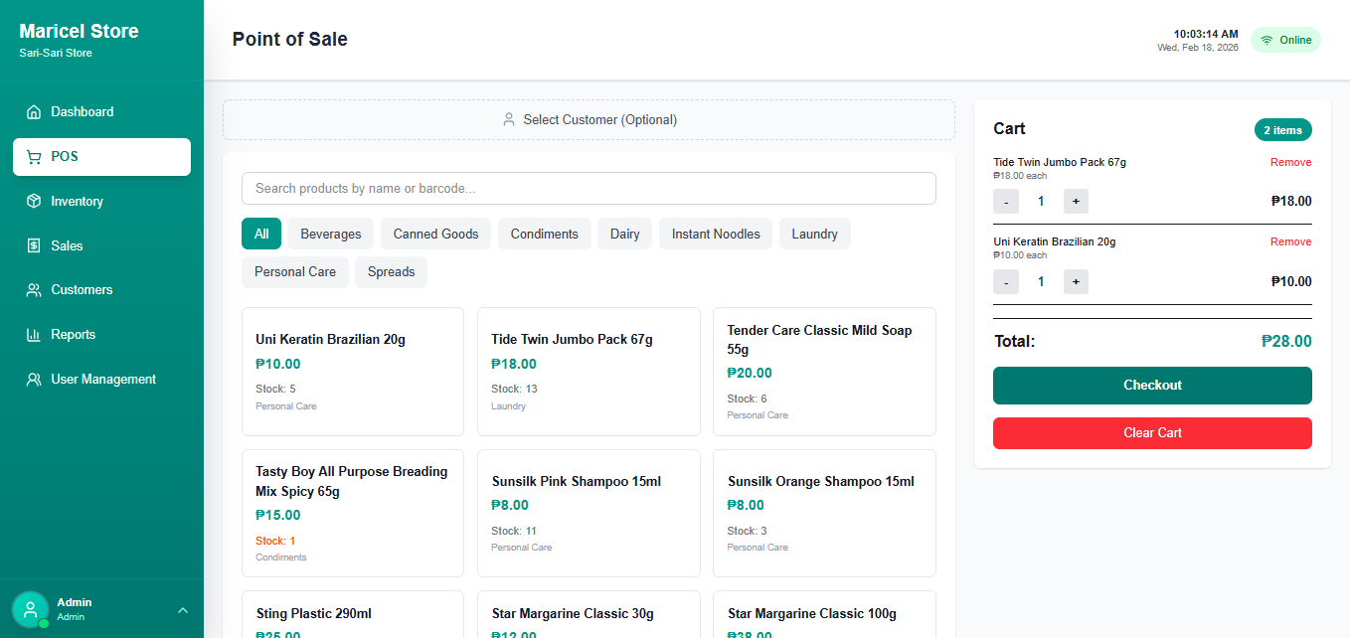Add Sunsilk Orange Shampoo 15ml card
Viewport: 1350px width, 638px height.
(x=824, y=513)
